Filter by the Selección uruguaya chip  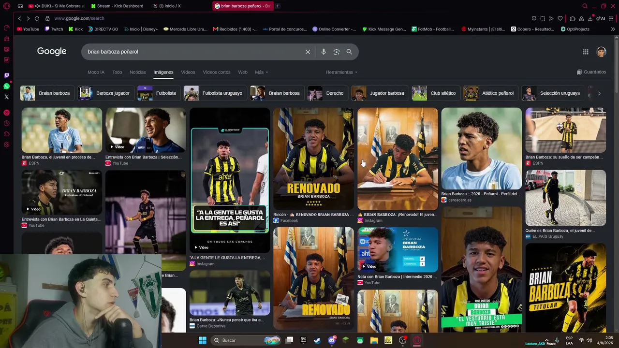553,93
